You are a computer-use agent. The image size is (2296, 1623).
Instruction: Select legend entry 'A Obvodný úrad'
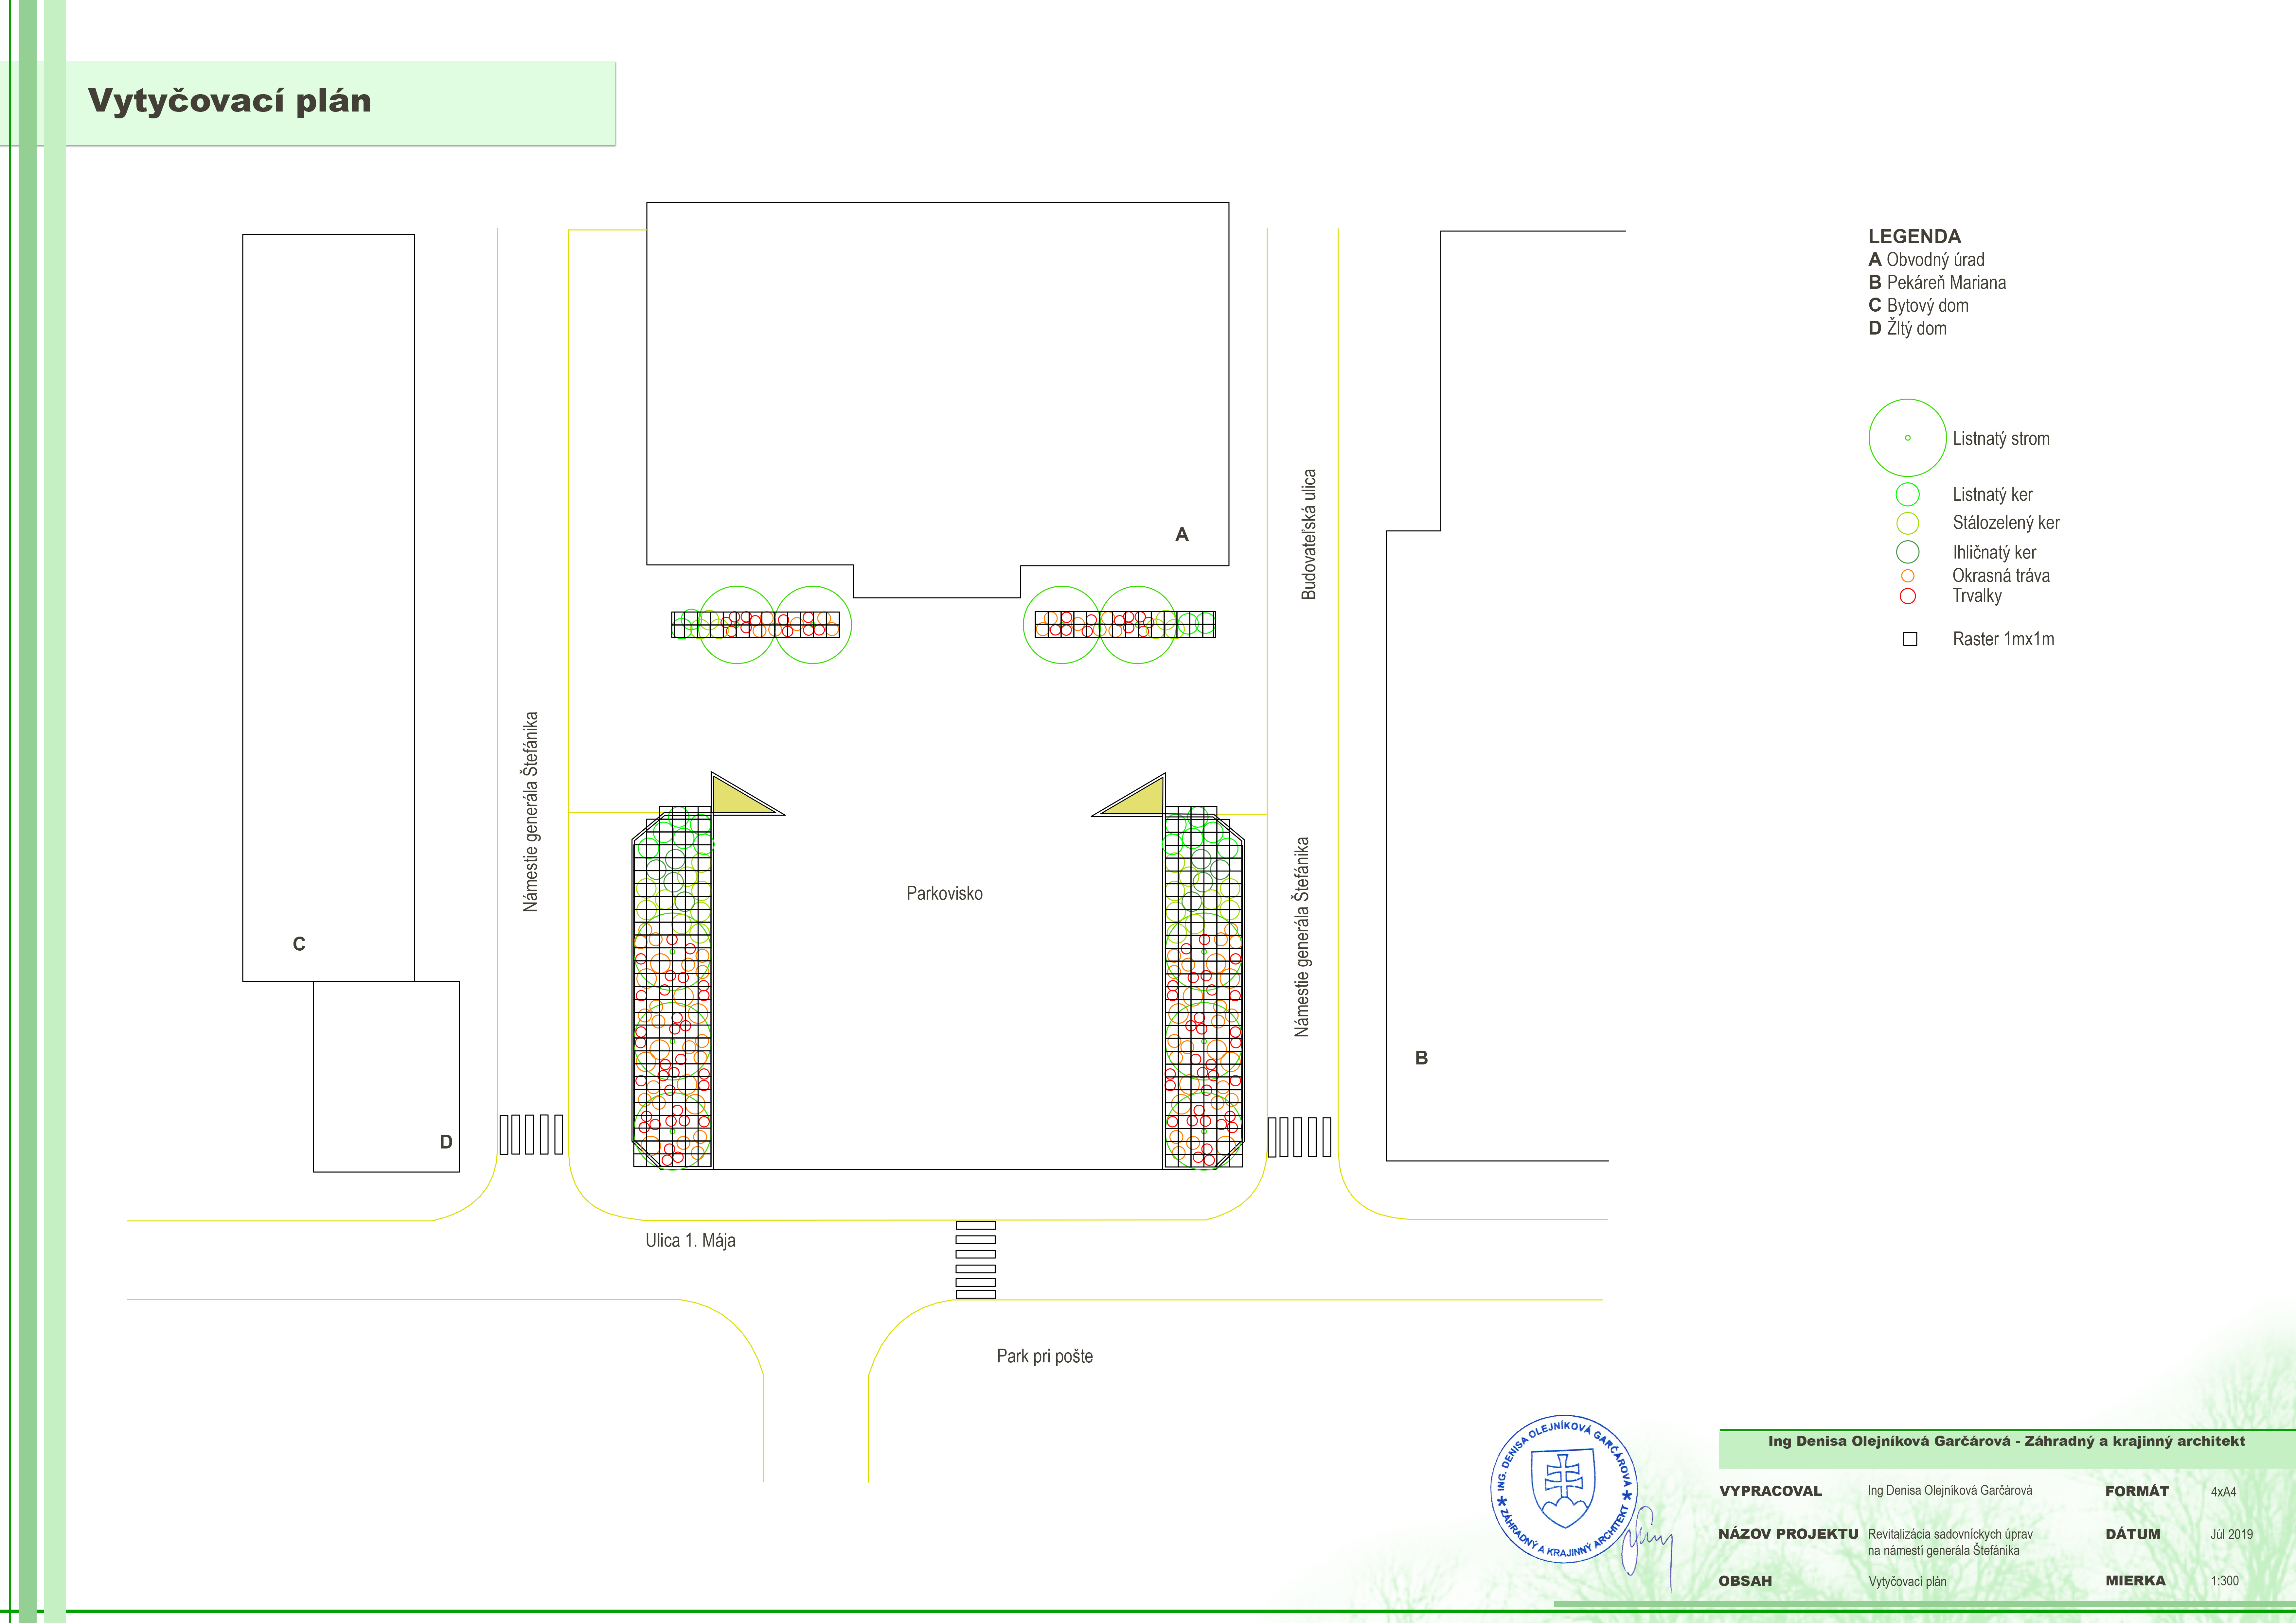click(1926, 260)
